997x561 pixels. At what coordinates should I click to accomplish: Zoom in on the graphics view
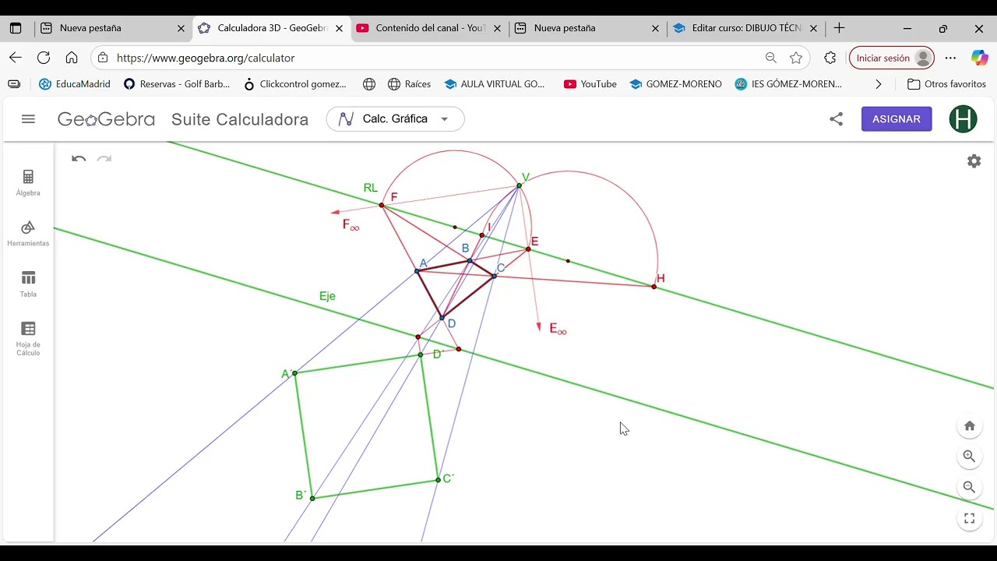tap(970, 457)
